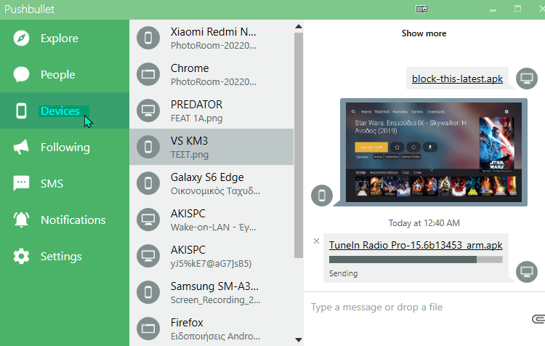This screenshot has width=545, height=346.
Task: Click phone icon beside Samsung SM-A3...
Action: (x=148, y=292)
